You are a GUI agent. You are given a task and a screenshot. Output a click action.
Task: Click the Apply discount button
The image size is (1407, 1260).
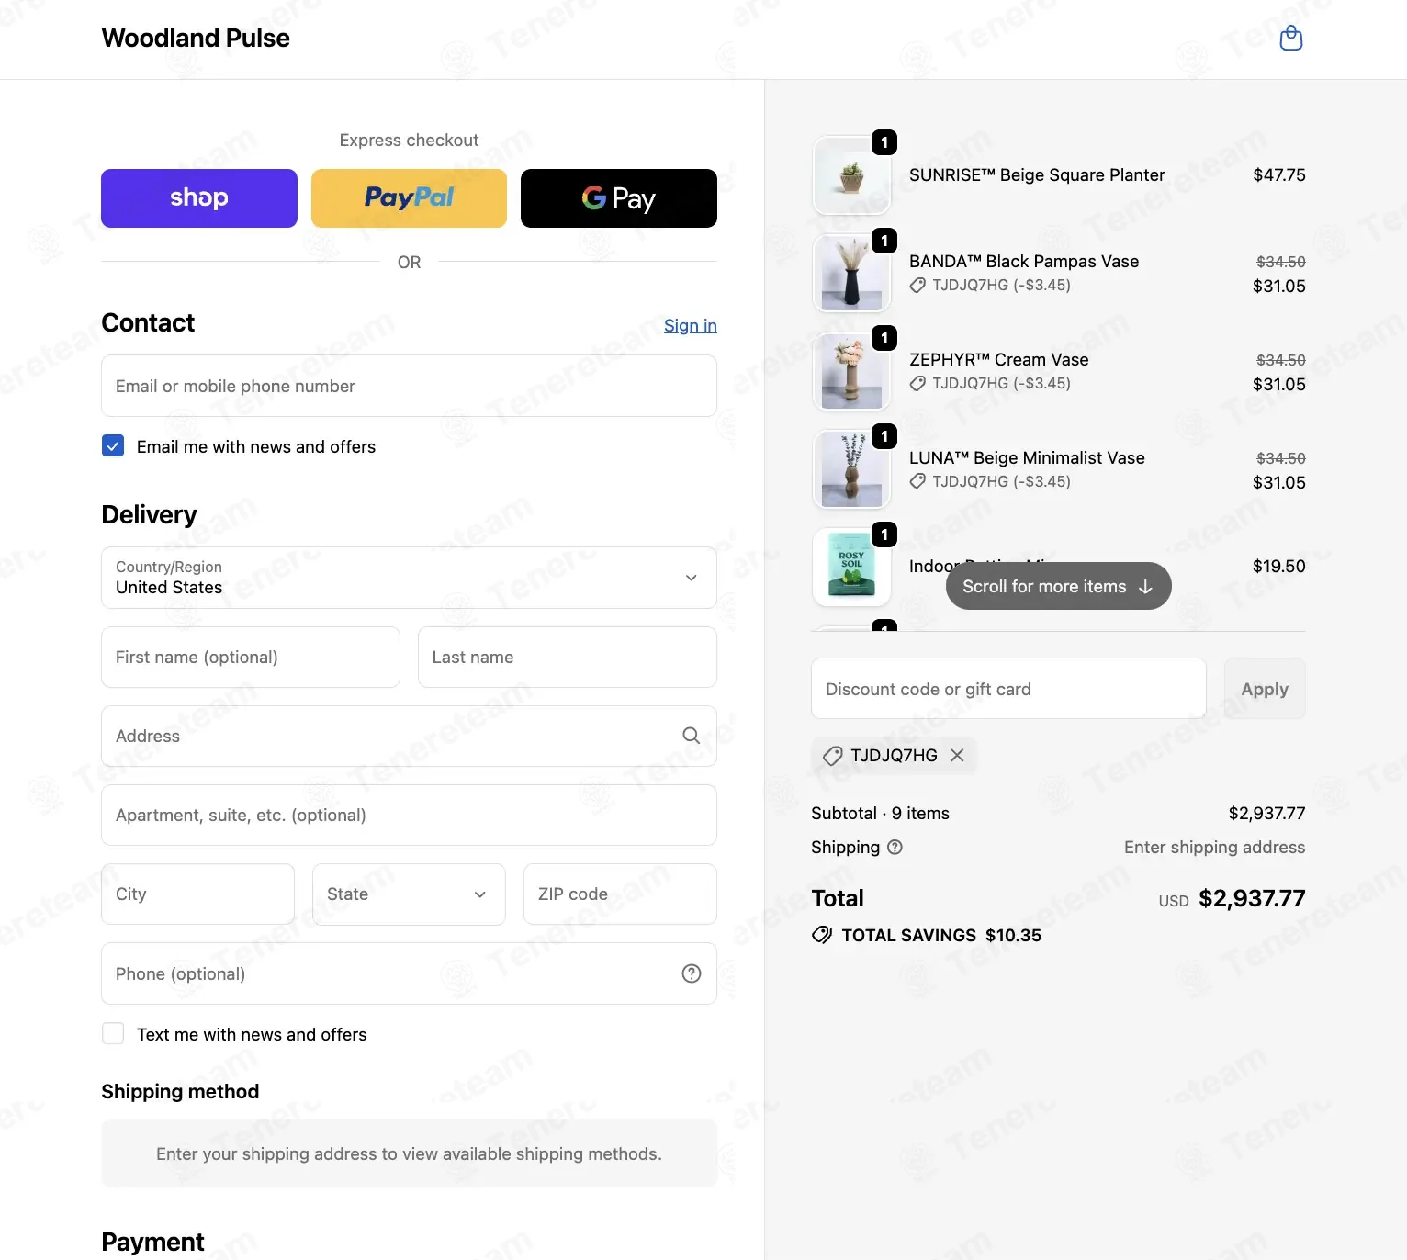point(1265,689)
